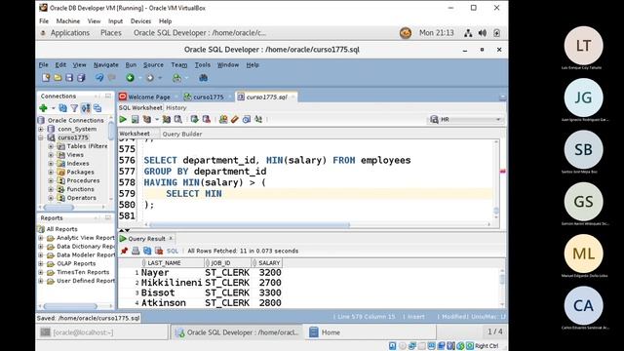The image size is (624, 351).
Task: Click the network status icon in top panel
Action: [468, 33]
